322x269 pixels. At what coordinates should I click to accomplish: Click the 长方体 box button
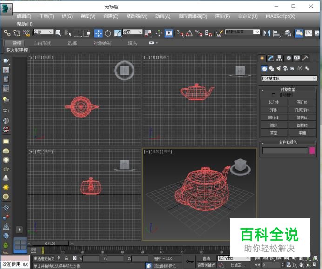tap(274, 102)
